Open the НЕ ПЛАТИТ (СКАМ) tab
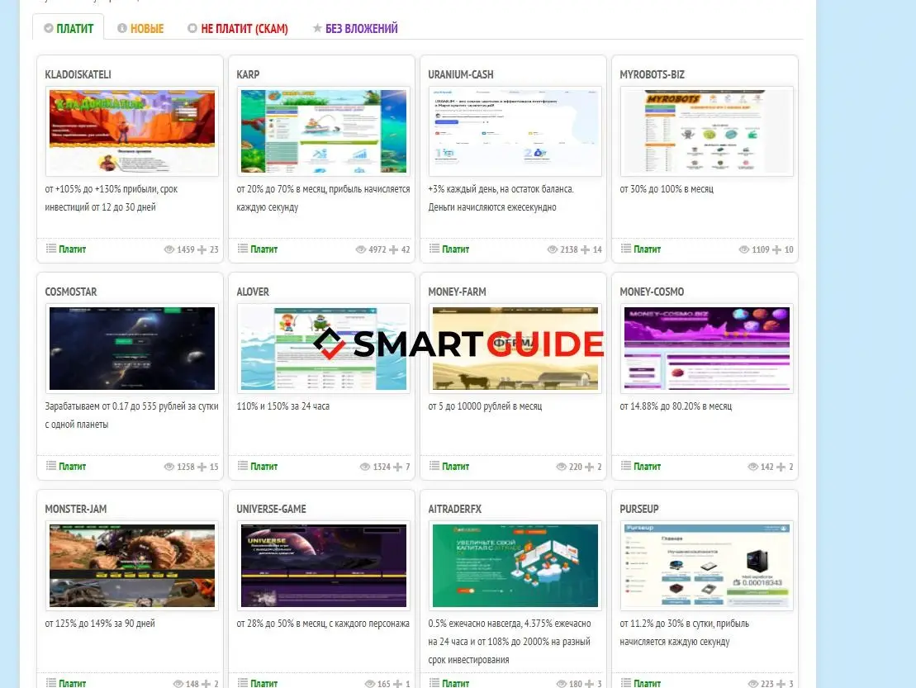Image resolution: width=916 pixels, height=688 pixels. [238, 29]
